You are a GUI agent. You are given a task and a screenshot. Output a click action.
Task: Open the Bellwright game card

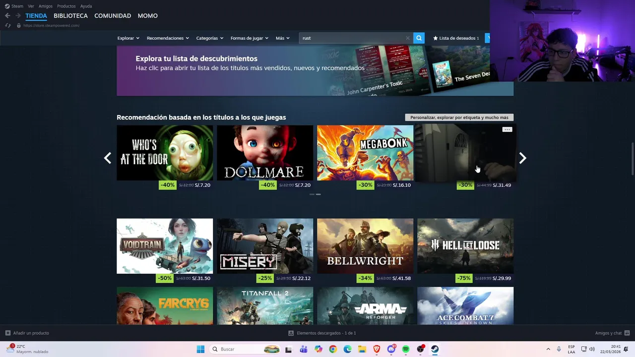click(x=365, y=246)
